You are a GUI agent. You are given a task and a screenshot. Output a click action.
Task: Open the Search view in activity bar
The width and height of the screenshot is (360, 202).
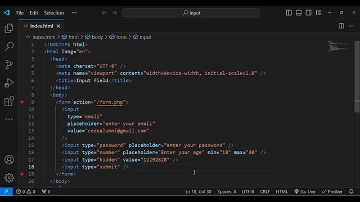[x=9, y=46]
